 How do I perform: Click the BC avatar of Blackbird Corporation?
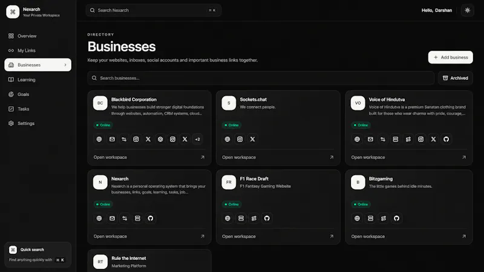tap(100, 103)
